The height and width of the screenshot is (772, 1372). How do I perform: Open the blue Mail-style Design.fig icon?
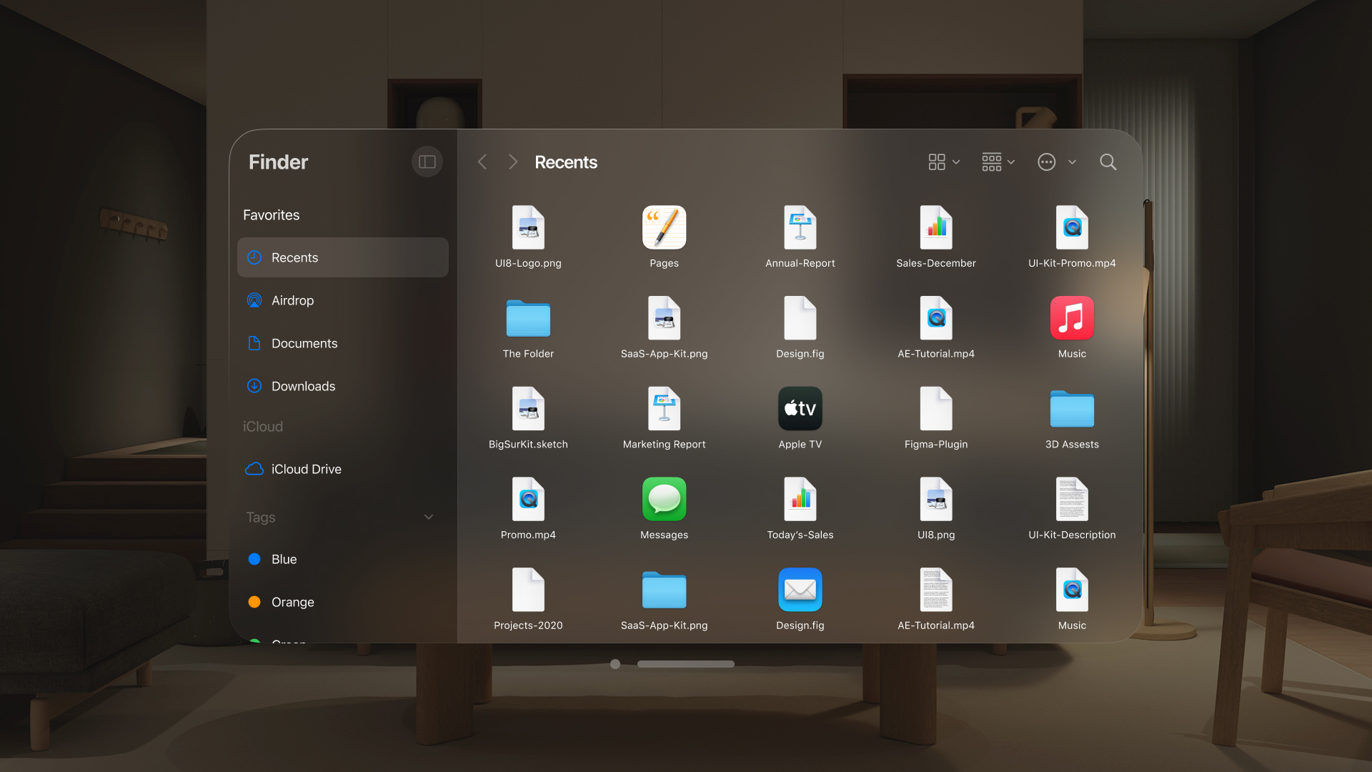800,590
